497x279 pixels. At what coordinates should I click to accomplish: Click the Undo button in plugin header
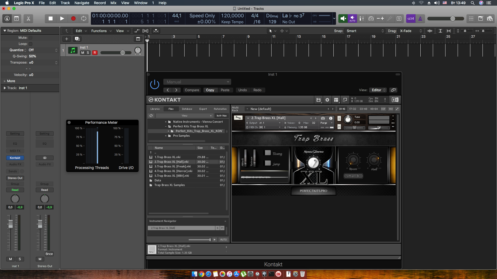pyautogui.click(x=243, y=90)
